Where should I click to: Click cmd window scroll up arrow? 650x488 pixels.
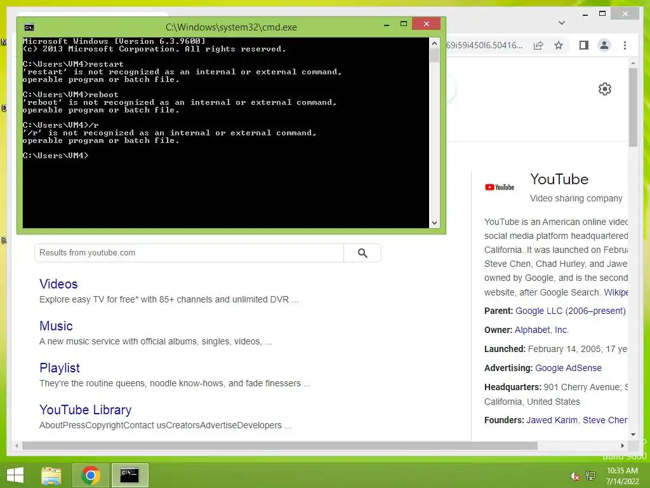(x=434, y=43)
